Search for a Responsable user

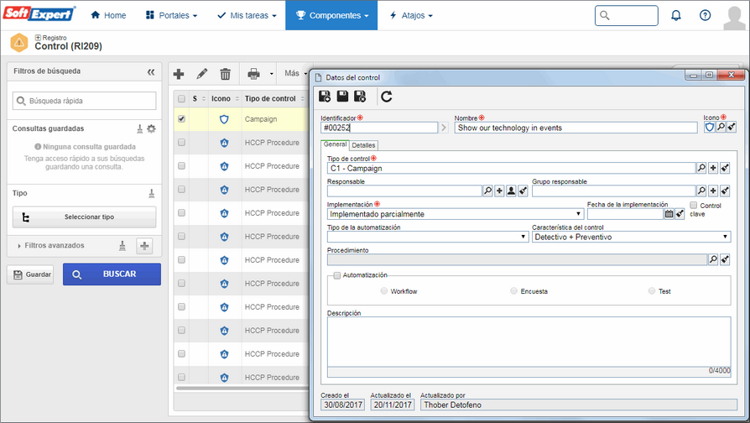click(x=487, y=191)
